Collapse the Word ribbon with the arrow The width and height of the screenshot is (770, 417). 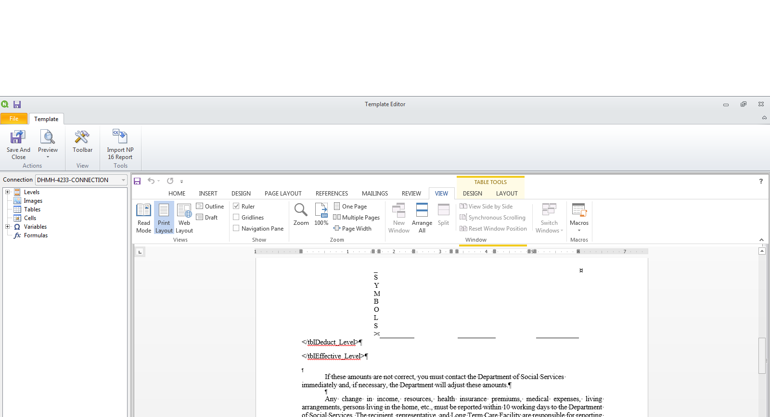[761, 240]
